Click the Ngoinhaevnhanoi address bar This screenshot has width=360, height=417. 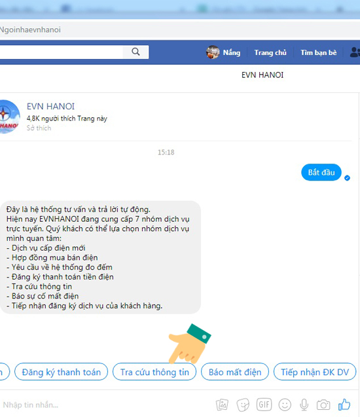pyautogui.click(x=180, y=29)
